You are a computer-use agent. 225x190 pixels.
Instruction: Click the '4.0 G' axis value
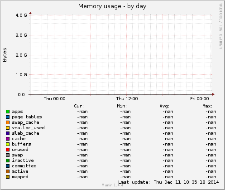pos(21,15)
